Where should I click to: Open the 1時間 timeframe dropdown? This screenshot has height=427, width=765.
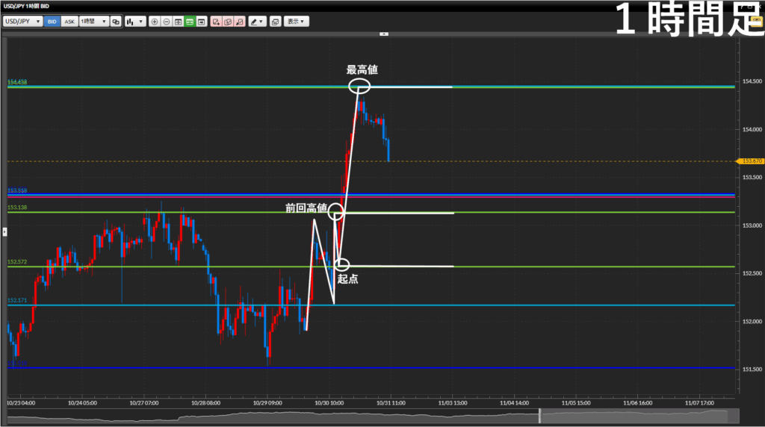[93, 22]
